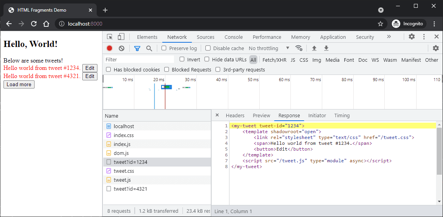The height and width of the screenshot is (217, 443).
Task: Import HAR file with the upload arrow
Action: click(x=314, y=48)
